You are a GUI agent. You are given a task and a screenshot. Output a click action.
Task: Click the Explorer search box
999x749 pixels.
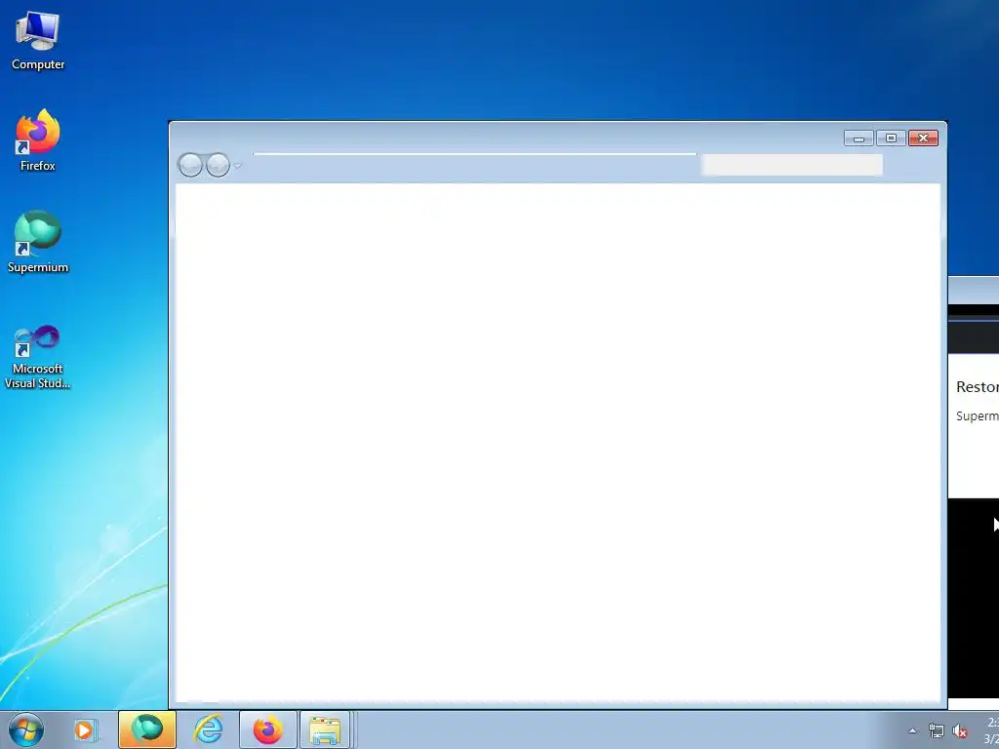click(x=792, y=164)
